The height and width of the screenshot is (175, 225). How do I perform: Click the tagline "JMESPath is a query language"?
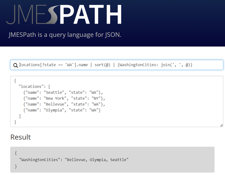tap(65, 35)
